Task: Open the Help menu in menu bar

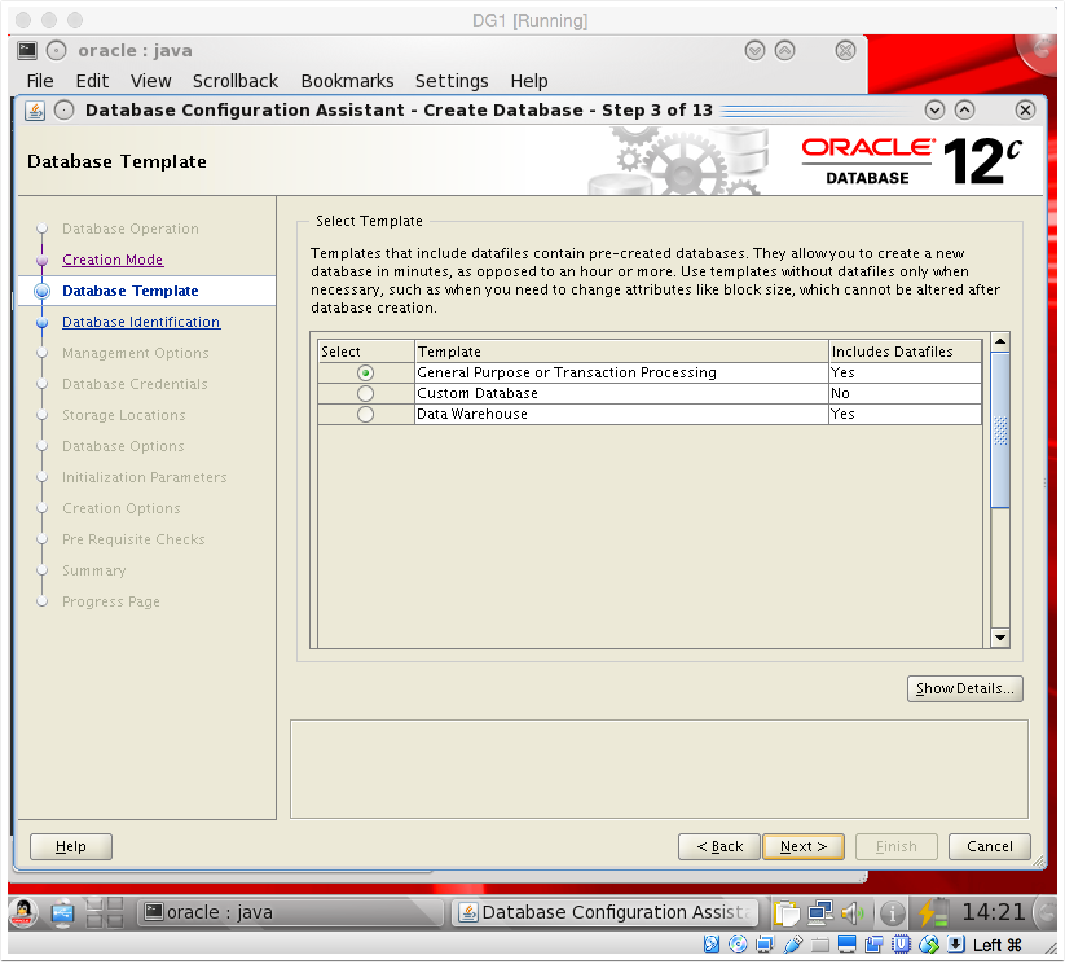Action: click(529, 81)
